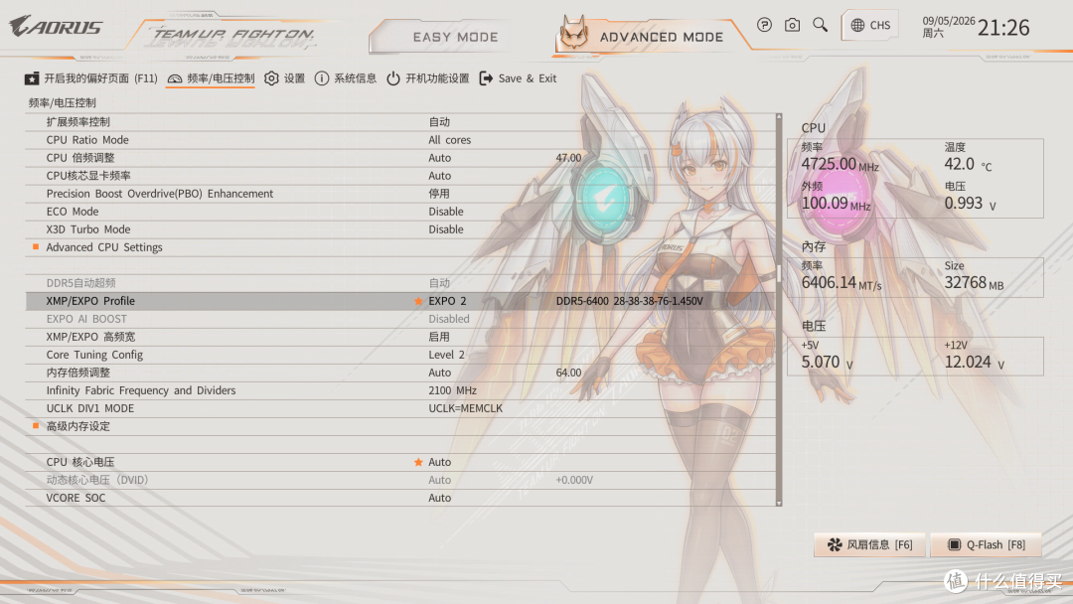Click the DDR5-6400 28-38-38-76-1.450V text
1073x604 pixels.
point(629,301)
